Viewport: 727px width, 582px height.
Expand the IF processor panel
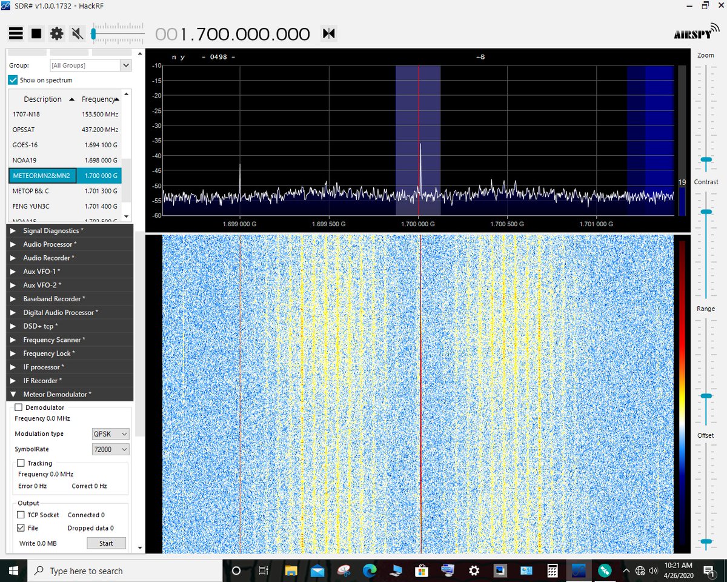point(70,367)
